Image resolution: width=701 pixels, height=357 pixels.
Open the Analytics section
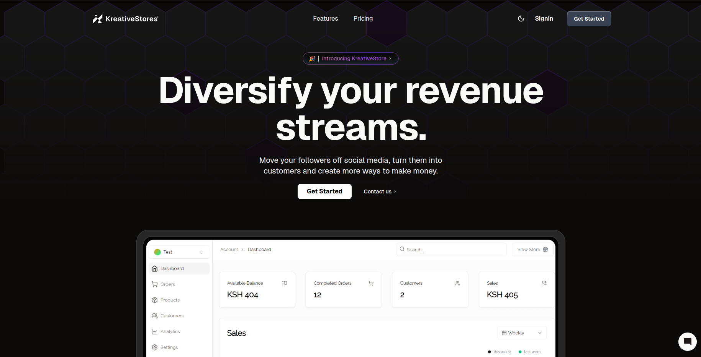(x=170, y=331)
